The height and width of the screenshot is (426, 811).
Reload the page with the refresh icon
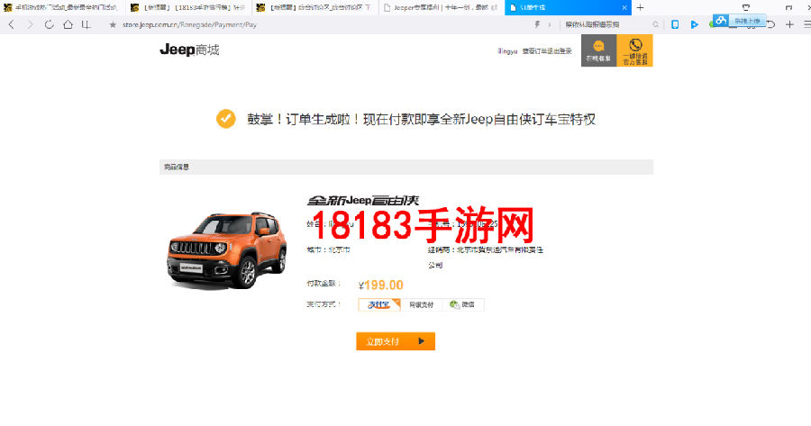(x=49, y=24)
